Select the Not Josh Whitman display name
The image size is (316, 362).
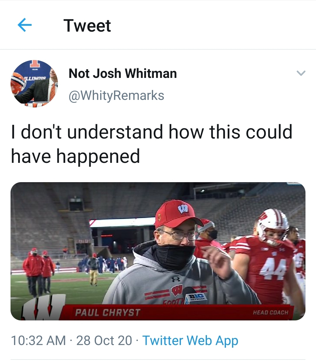pos(122,73)
